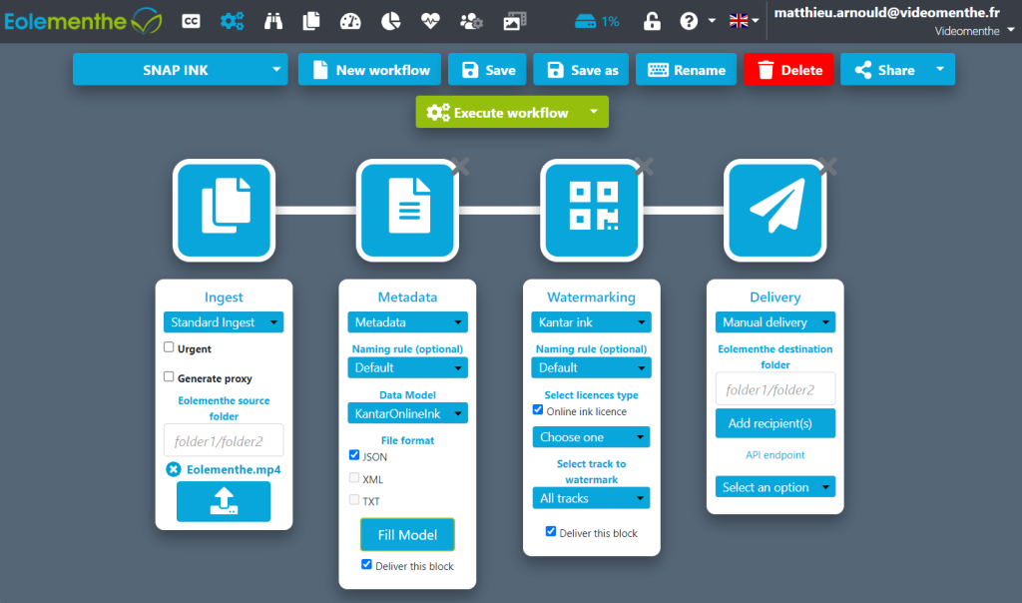Image resolution: width=1022 pixels, height=603 pixels.
Task: Click the Rename button
Action: click(x=687, y=69)
